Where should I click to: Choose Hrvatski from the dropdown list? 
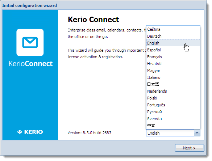click(173, 64)
